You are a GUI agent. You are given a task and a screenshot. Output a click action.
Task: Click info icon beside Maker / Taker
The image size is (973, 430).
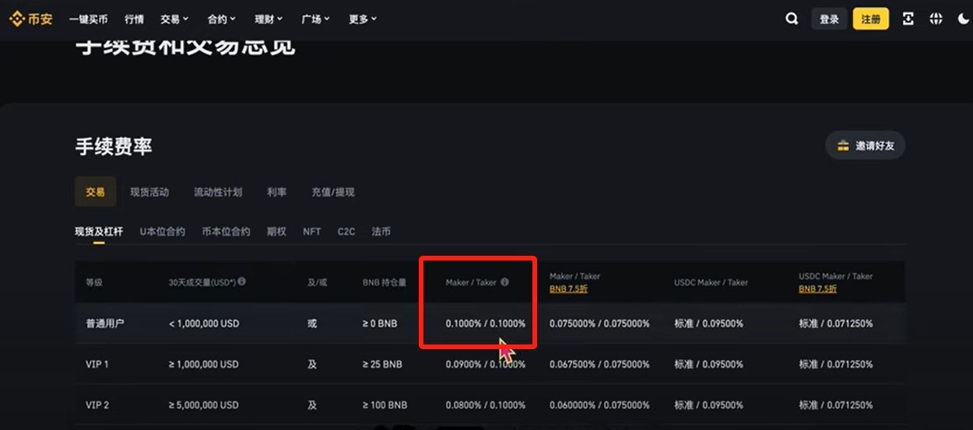(x=504, y=282)
